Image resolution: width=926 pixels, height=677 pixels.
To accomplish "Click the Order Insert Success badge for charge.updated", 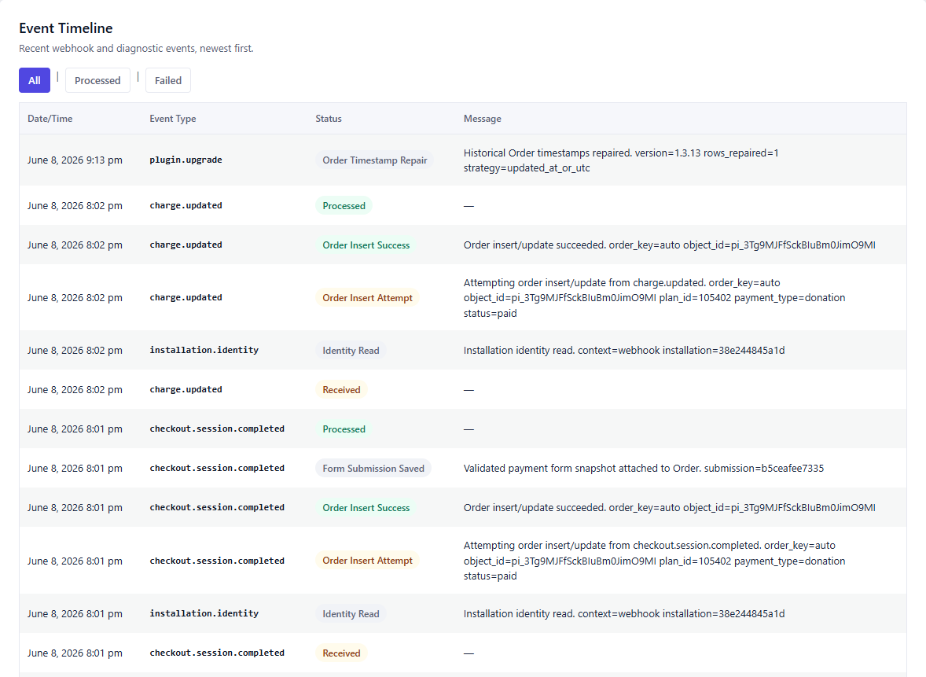I will (366, 245).
